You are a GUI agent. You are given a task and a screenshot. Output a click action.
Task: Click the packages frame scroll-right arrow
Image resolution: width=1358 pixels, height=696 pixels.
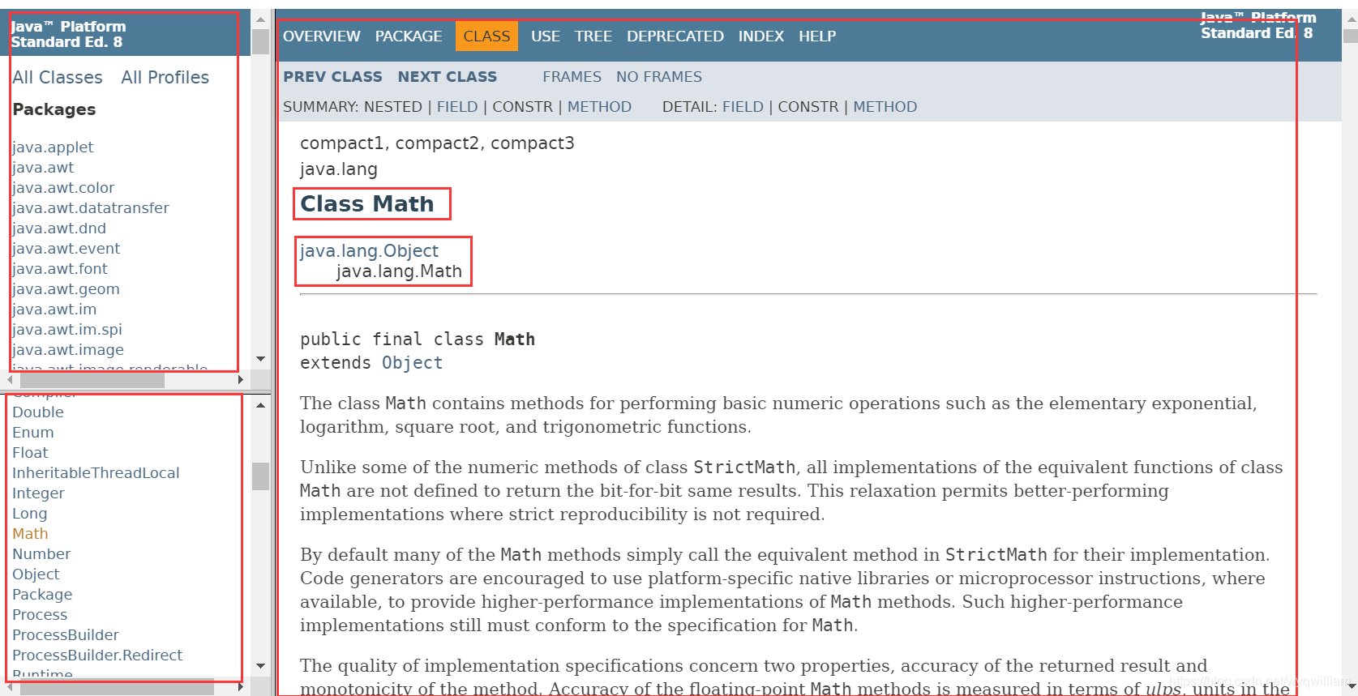pyautogui.click(x=241, y=379)
